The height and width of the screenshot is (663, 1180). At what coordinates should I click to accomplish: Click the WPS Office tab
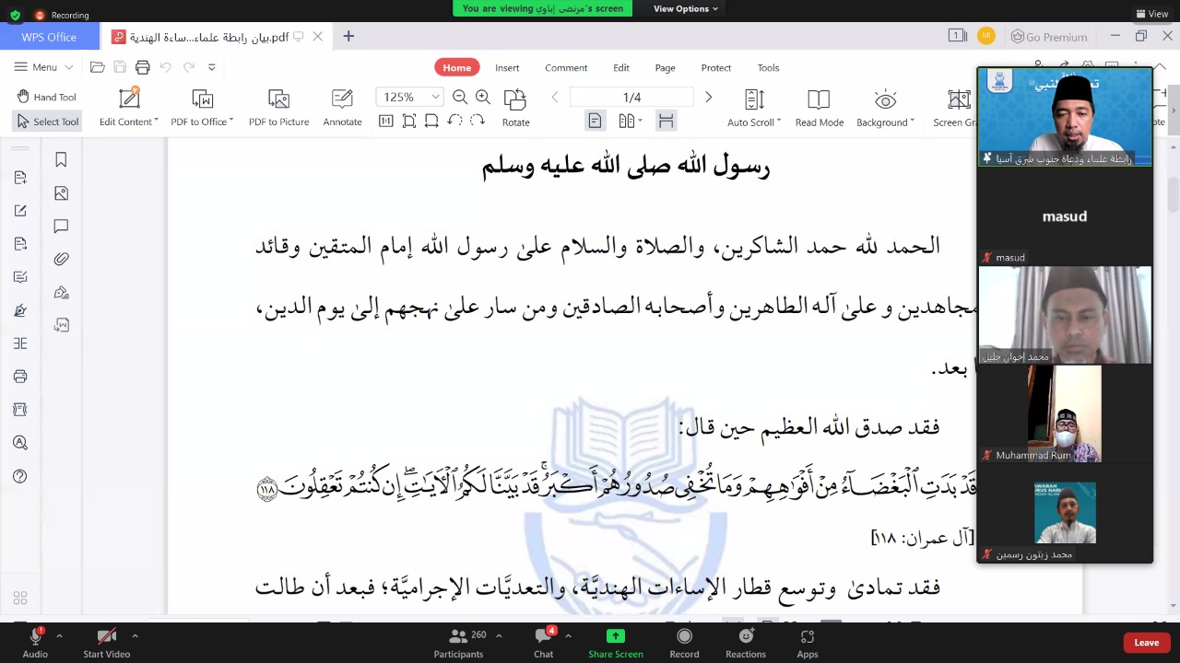point(49,37)
